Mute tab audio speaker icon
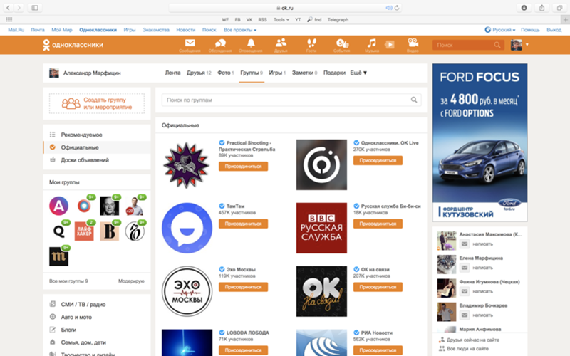The image size is (570, 356). 388,8
